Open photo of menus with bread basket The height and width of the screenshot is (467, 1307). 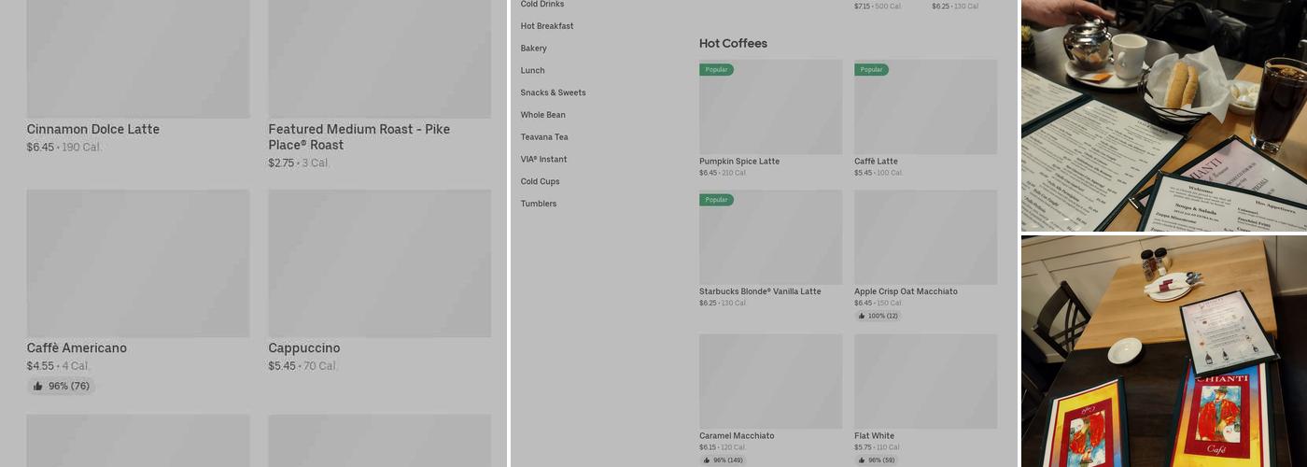1164,115
